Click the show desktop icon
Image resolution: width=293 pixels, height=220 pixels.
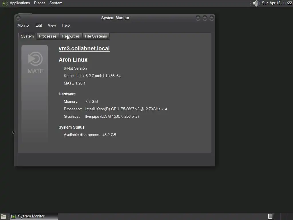click(x=3, y=217)
